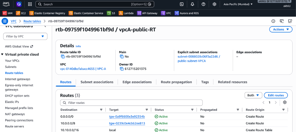Open Subnets in the sidebar

click(x=11, y=67)
